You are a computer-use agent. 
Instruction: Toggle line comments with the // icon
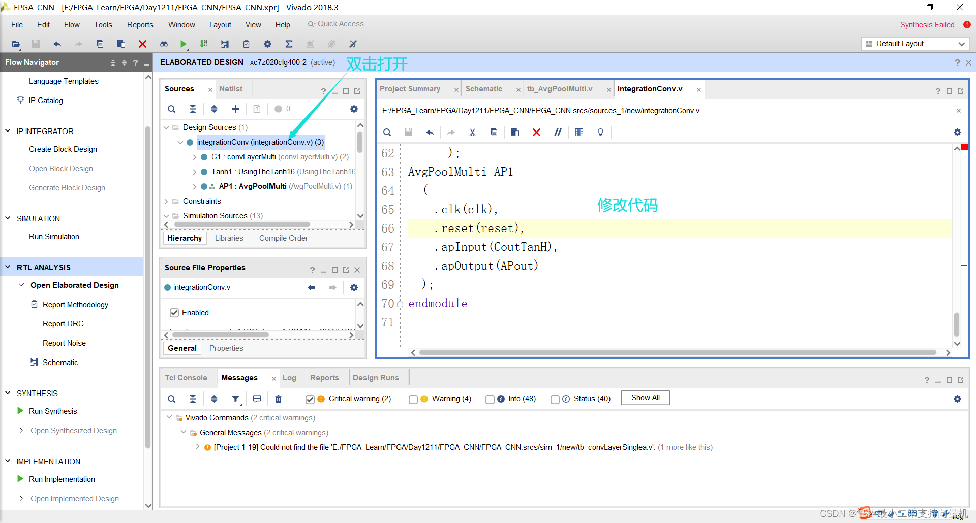(x=558, y=132)
